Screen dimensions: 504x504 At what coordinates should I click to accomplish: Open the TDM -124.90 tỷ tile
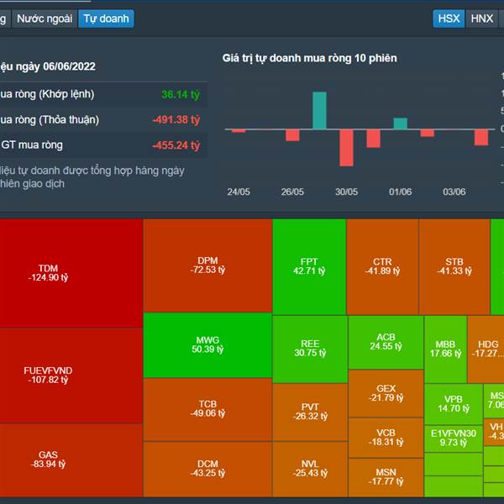pyautogui.click(x=71, y=273)
